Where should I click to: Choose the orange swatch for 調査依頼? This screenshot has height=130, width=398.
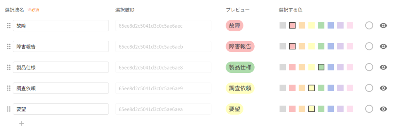(x=302, y=88)
